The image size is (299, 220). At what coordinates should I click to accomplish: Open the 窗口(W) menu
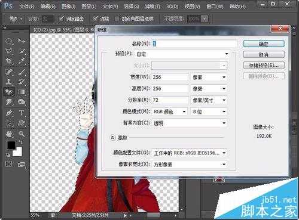pos(215,7)
